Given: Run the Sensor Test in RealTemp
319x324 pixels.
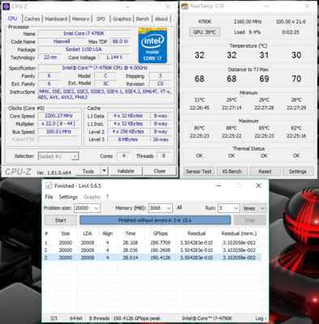Looking at the screenshot, I should [x=199, y=172].
